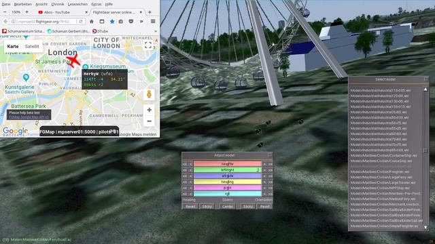
Task: Enable Sticky checkbox under Orientation
Action: (247, 206)
